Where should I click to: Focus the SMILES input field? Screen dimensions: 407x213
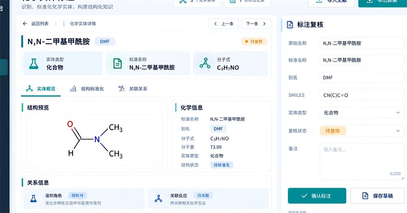(x=362, y=95)
